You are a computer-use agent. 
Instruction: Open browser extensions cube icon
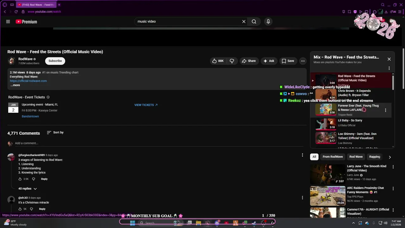(375, 12)
